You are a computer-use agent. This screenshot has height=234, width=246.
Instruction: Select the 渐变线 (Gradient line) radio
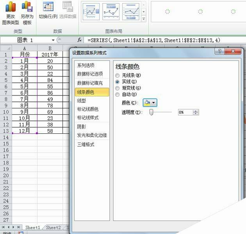pos(117,88)
